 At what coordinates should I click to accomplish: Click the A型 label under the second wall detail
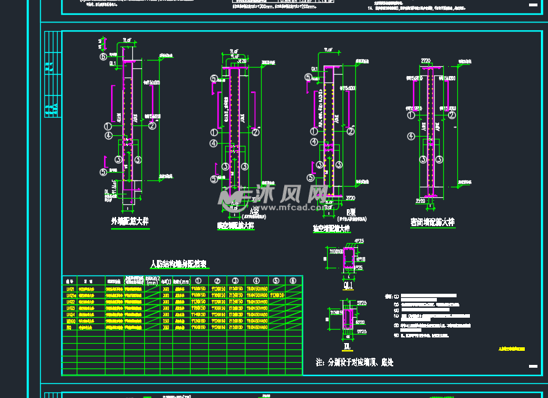(254, 211)
